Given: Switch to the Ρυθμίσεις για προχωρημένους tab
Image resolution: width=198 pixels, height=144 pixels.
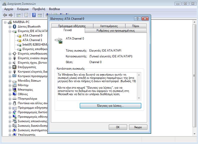Looking at the screenshot, I should 116,31.
